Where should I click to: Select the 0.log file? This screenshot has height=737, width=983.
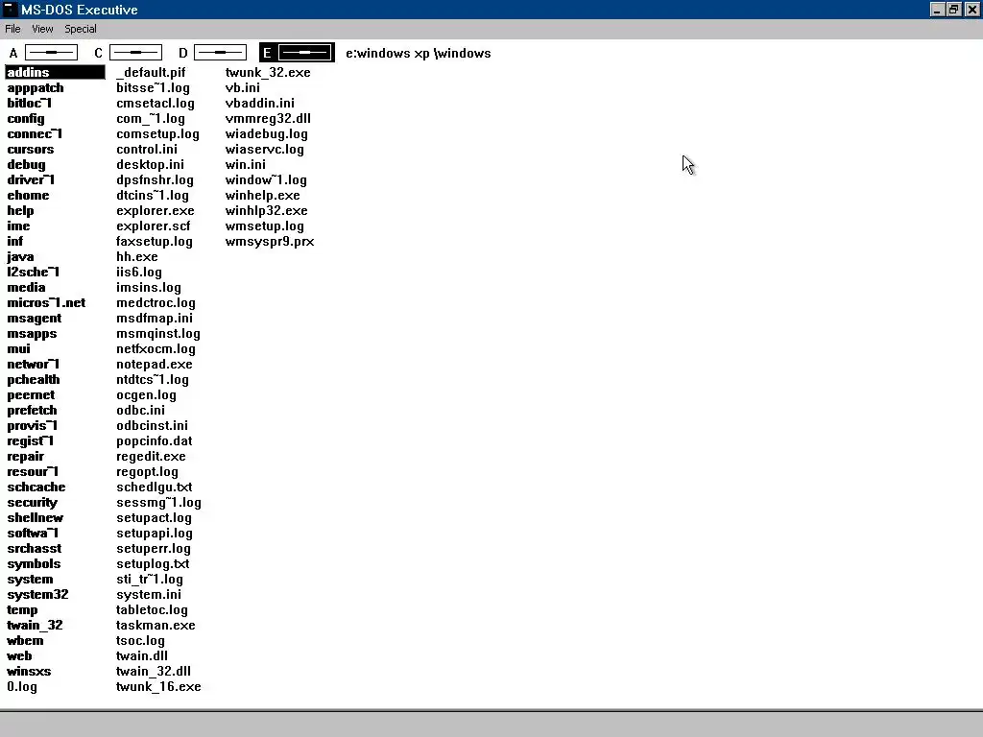tap(22, 686)
